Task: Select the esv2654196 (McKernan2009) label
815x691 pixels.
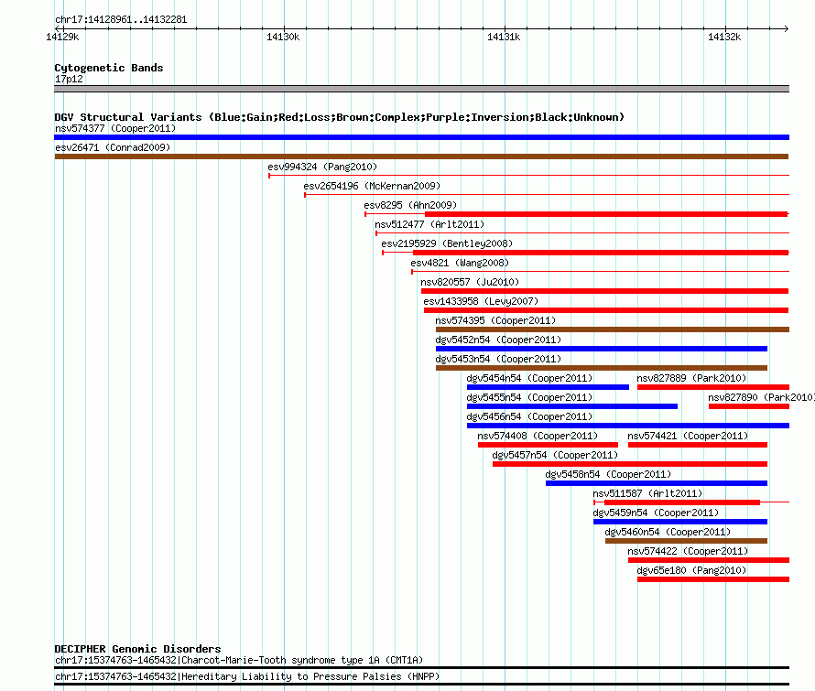Action: pos(372,186)
